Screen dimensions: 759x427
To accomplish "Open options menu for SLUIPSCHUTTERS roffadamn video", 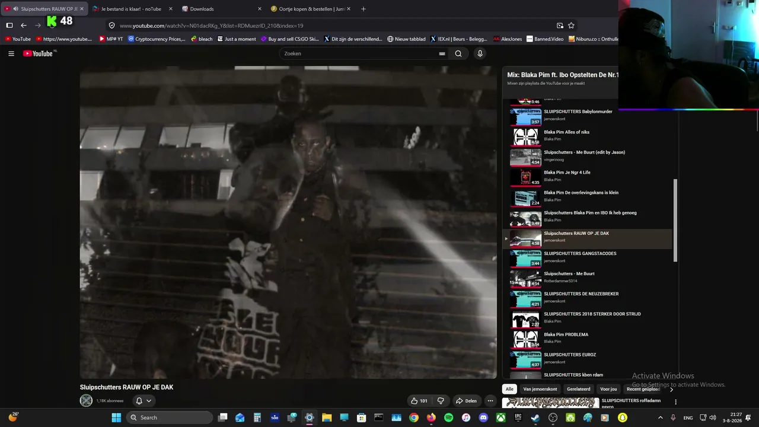I will 675,402.
